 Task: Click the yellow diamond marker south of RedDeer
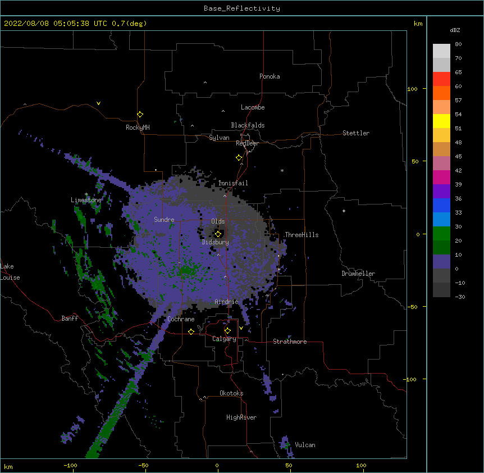coord(239,158)
